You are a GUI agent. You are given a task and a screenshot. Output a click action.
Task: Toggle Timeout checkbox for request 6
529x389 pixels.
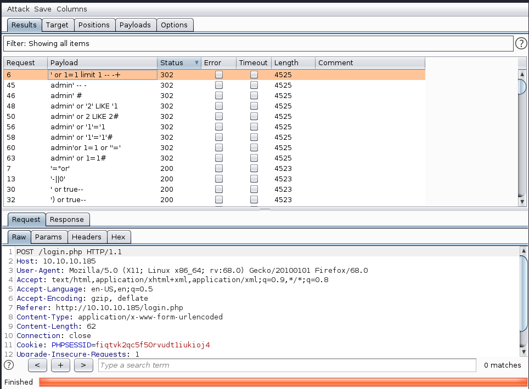(x=254, y=75)
